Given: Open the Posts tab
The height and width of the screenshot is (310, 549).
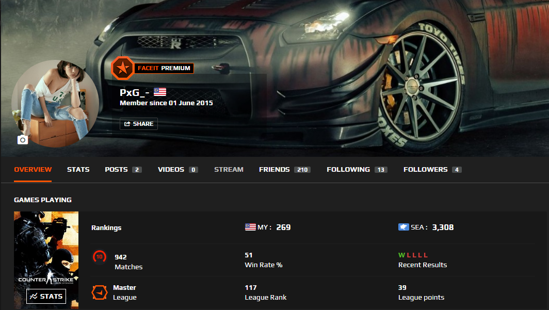Looking at the screenshot, I should pos(123,170).
